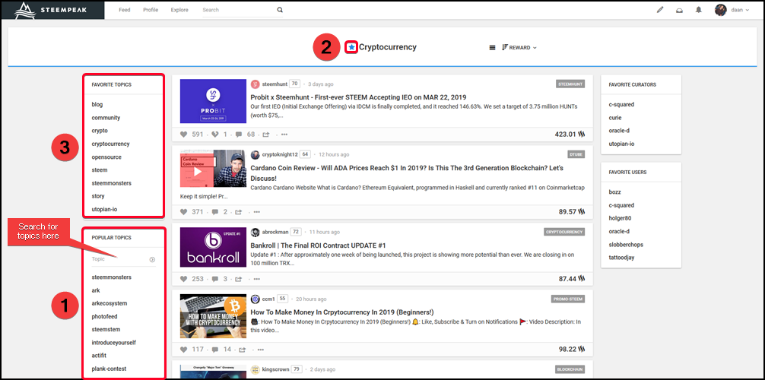Select popular topic 'photofeed'
The image size is (765, 380).
(x=104, y=317)
